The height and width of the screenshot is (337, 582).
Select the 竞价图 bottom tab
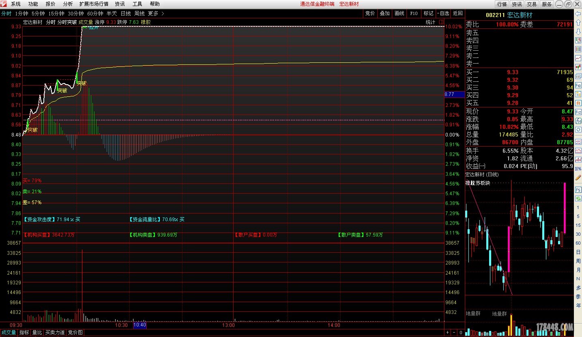click(x=75, y=333)
